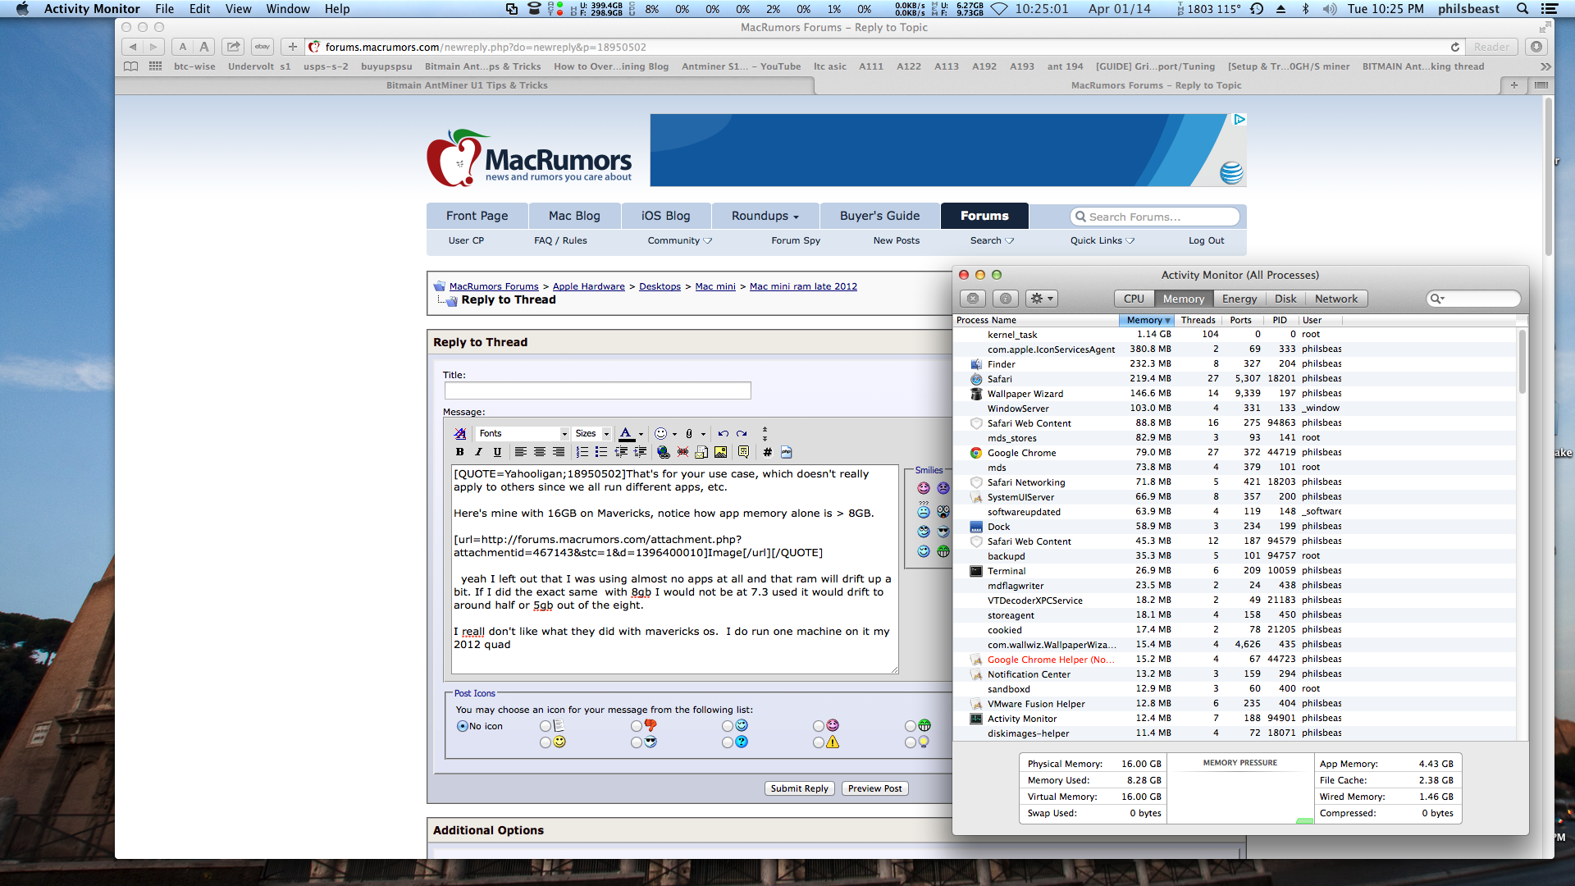Select the question mark post icon radio
Viewport: 1575px width, 886px height.
pos(728,742)
